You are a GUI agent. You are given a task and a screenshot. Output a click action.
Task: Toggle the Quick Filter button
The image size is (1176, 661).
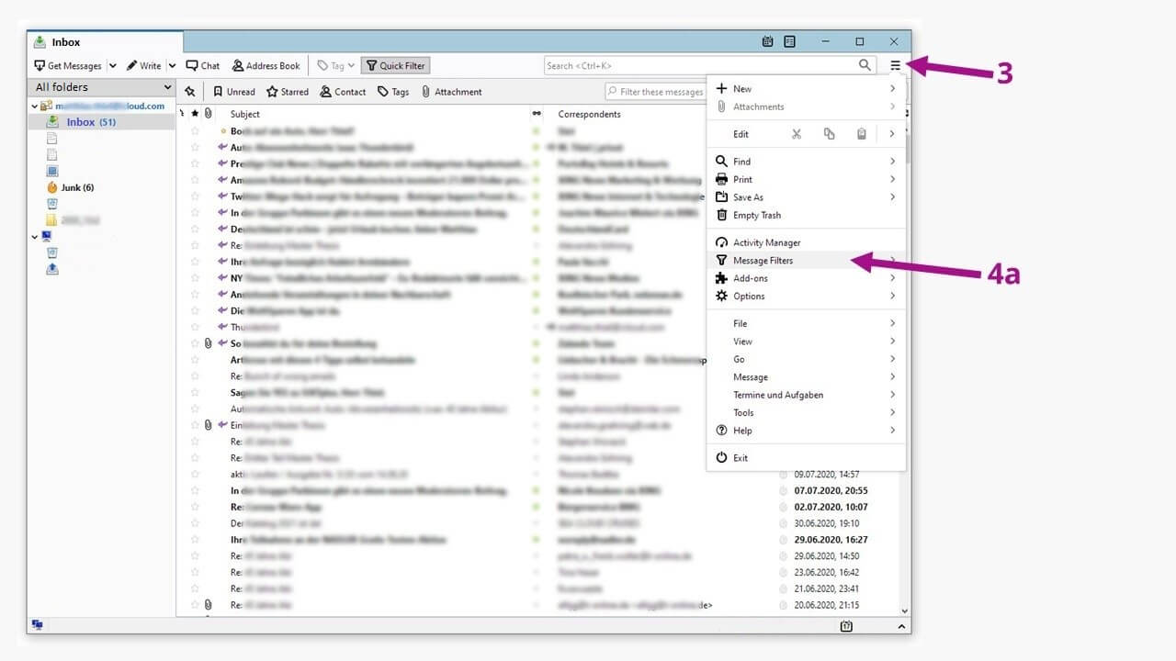pyautogui.click(x=396, y=65)
